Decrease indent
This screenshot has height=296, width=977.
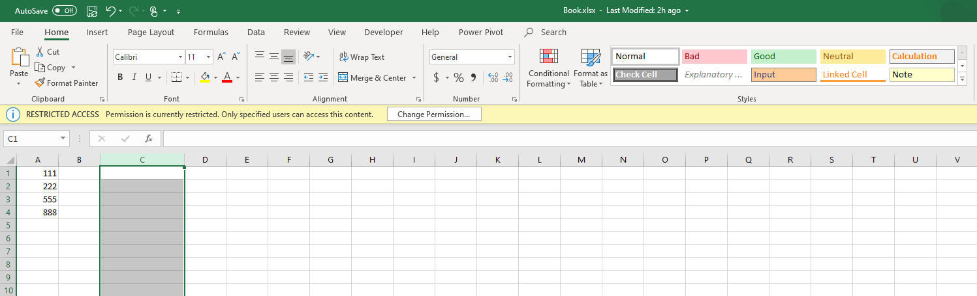point(309,77)
